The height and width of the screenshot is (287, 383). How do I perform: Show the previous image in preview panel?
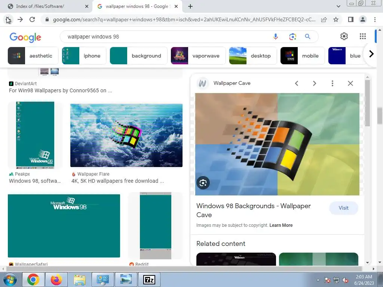point(297,83)
